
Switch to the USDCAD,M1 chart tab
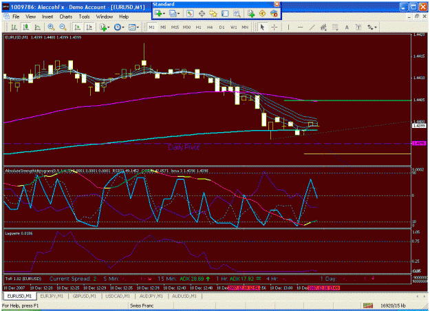pyautogui.click(x=118, y=296)
